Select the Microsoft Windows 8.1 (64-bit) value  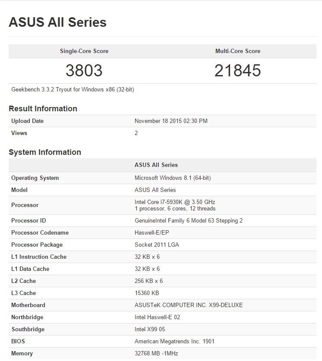point(173,178)
